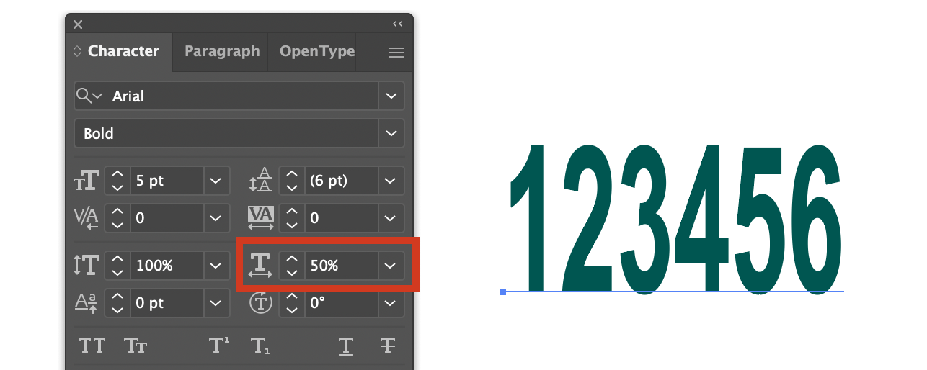Adjust the leading stepper arrows
Screen dimensions: 927x370
point(291,181)
